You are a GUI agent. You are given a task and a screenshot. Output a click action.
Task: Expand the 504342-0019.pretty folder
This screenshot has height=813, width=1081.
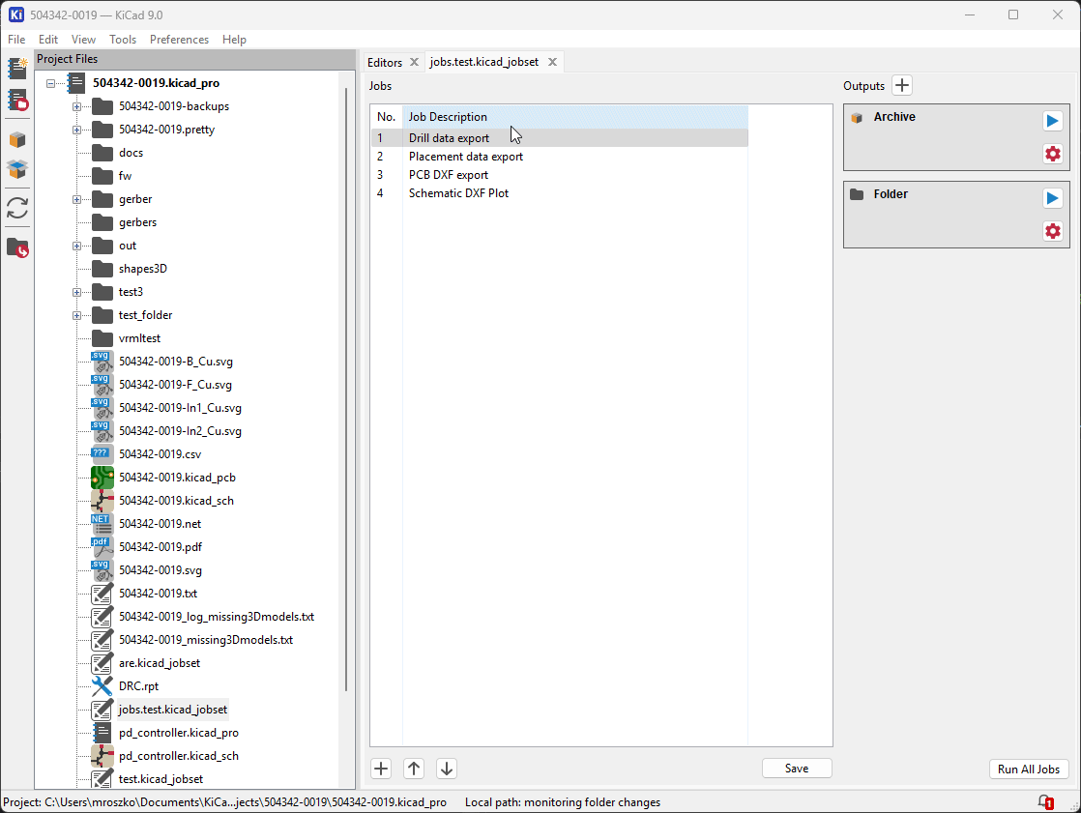pos(76,130)
